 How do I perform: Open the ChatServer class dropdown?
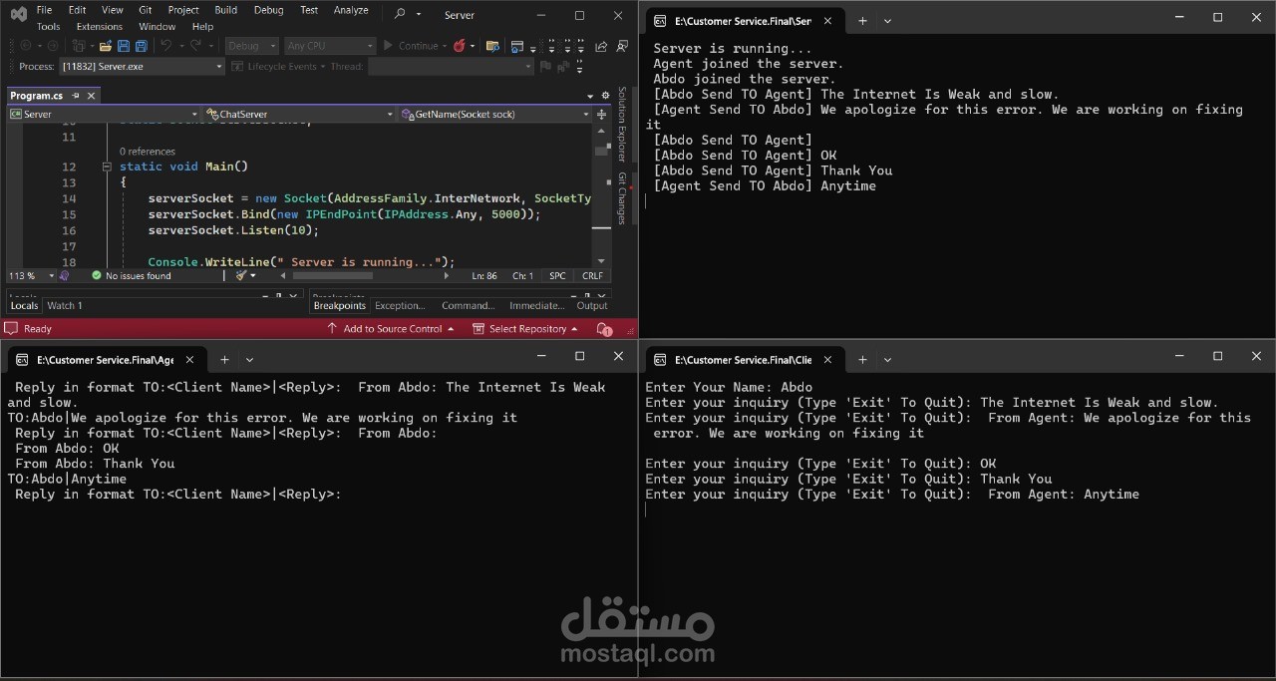pos(299,115)
